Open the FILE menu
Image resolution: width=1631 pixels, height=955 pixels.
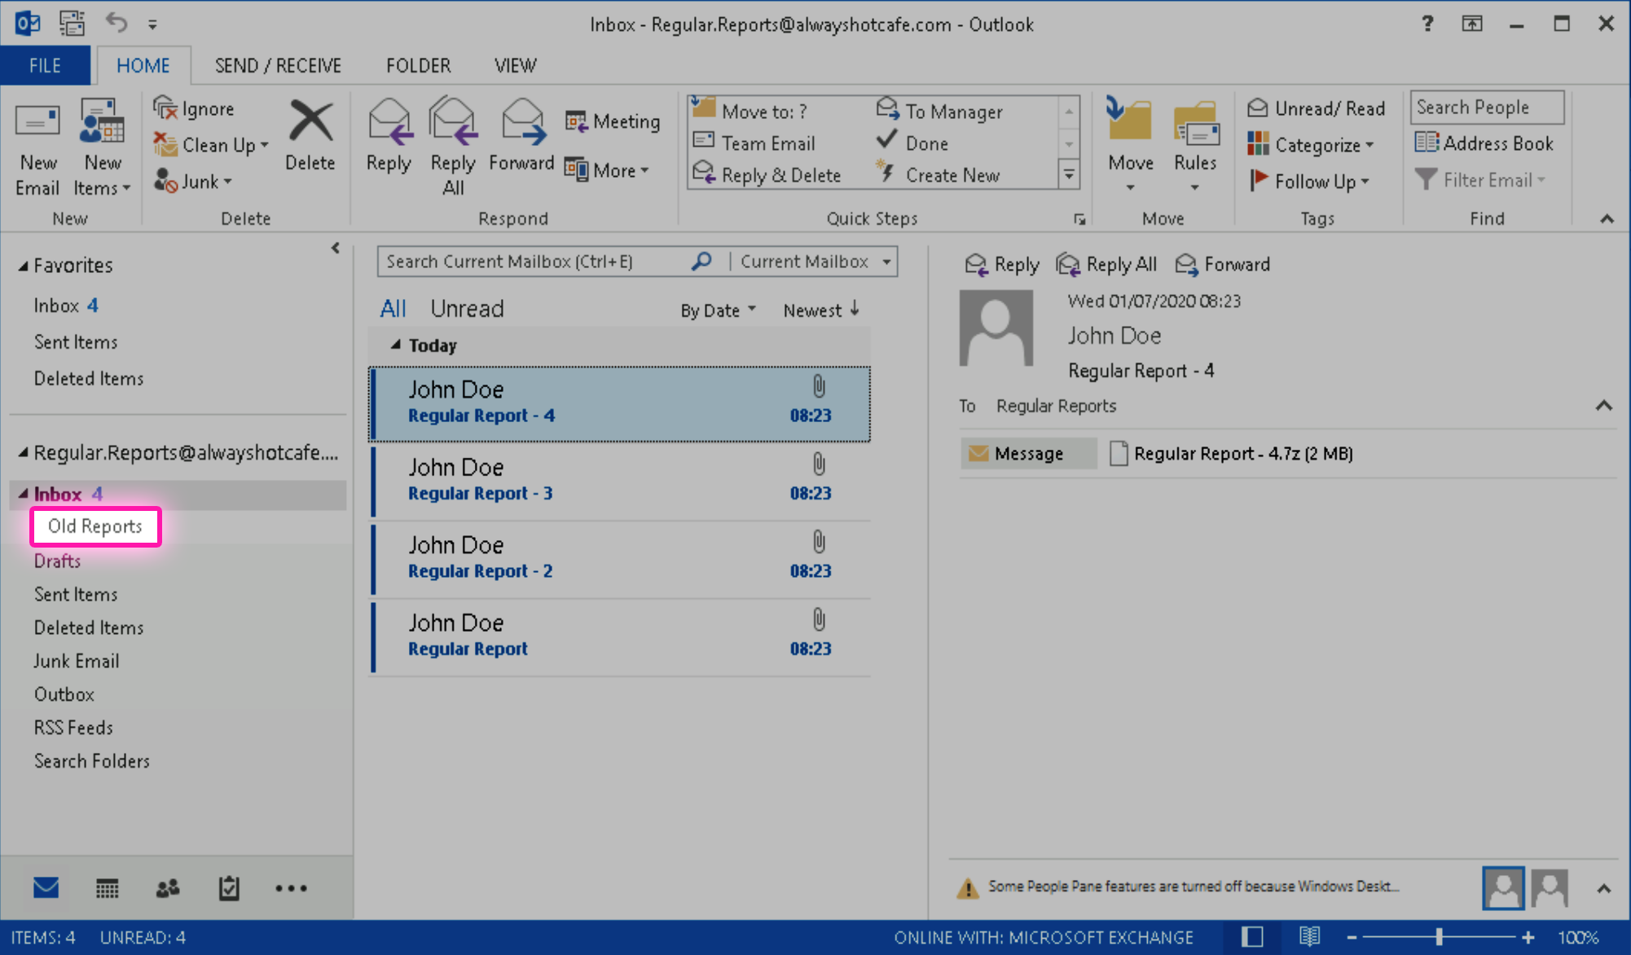(44, 65)
